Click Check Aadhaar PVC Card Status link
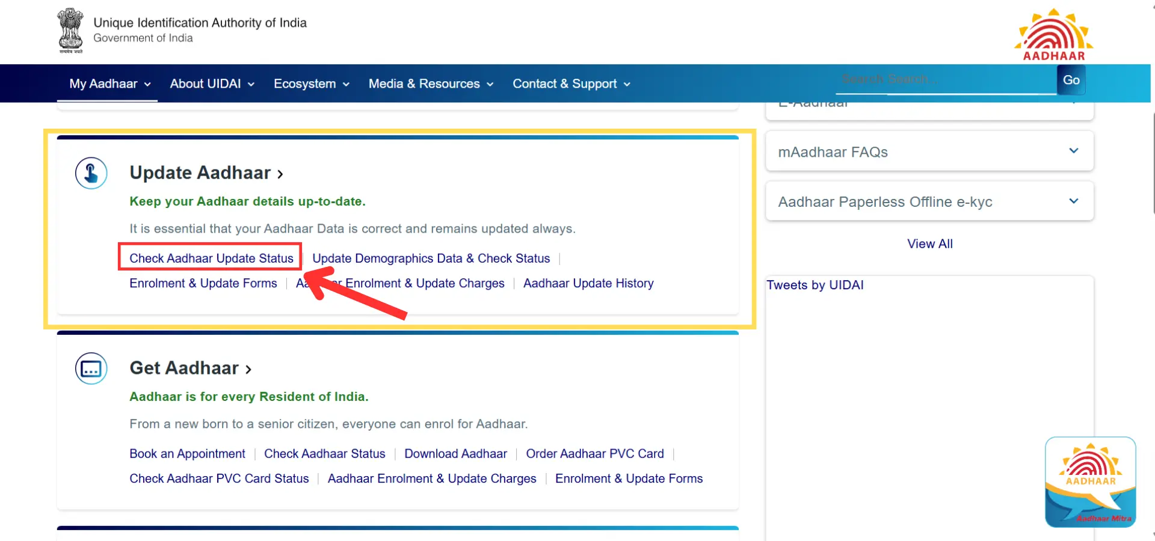The image size is (1155, 541). [219, 478]
